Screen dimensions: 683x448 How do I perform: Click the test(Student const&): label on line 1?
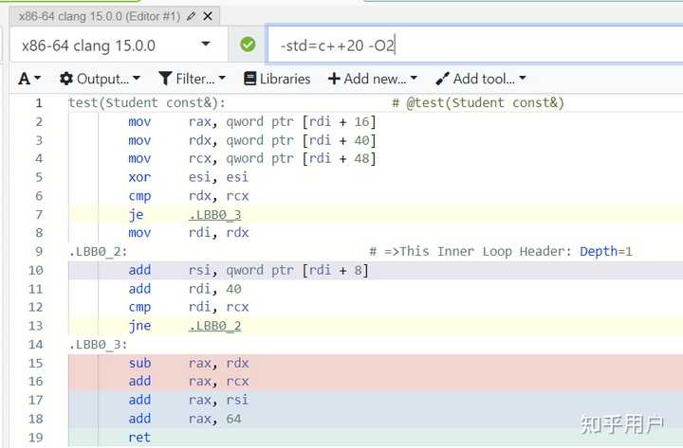pyautogui.click(x=147, y=103)
